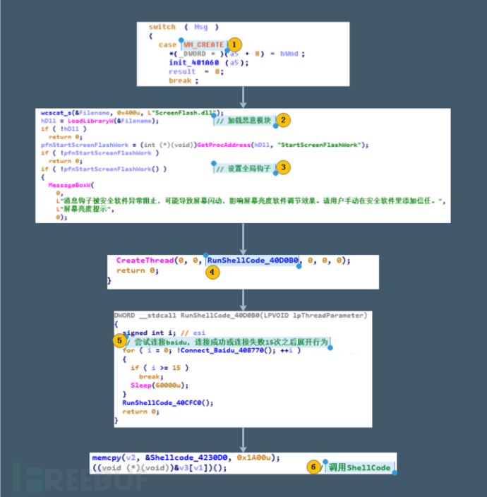487x497 pixels.
Task: Click the init_401A60 function call
Action: (x=193, y=63)
